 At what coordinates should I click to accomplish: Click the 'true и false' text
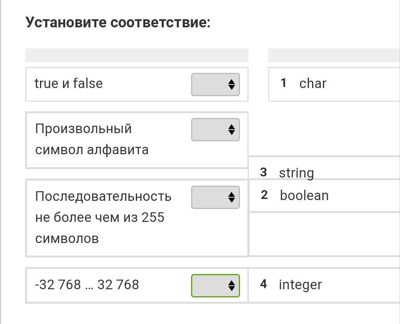69,84
